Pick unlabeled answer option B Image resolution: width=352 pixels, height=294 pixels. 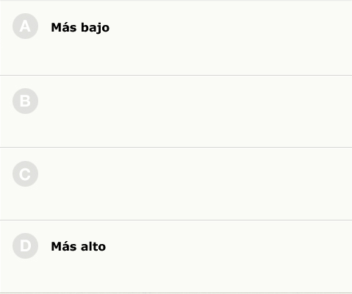point(176,112)
